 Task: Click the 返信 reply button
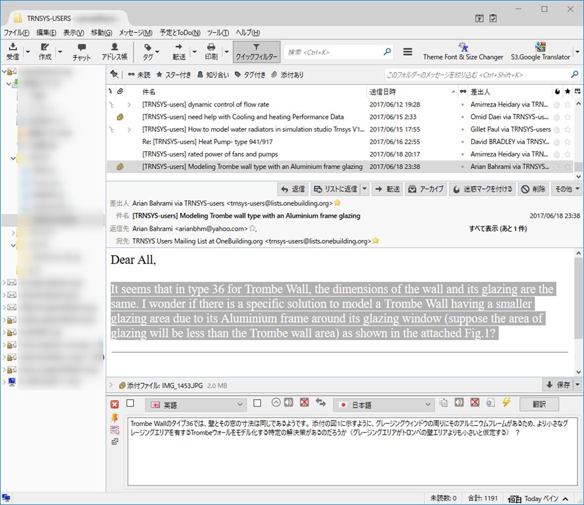click(293, 189)
